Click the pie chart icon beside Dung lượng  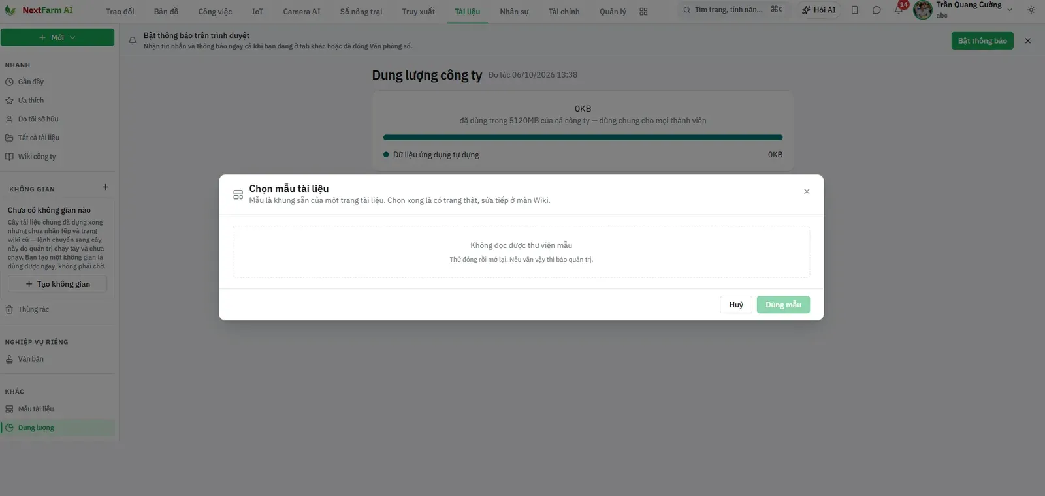coord(9,428)
